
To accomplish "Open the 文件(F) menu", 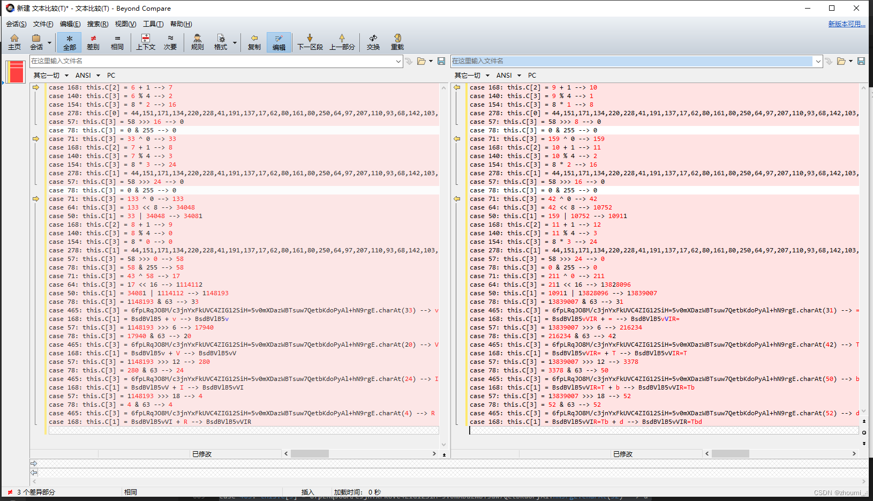I will 43,24.
